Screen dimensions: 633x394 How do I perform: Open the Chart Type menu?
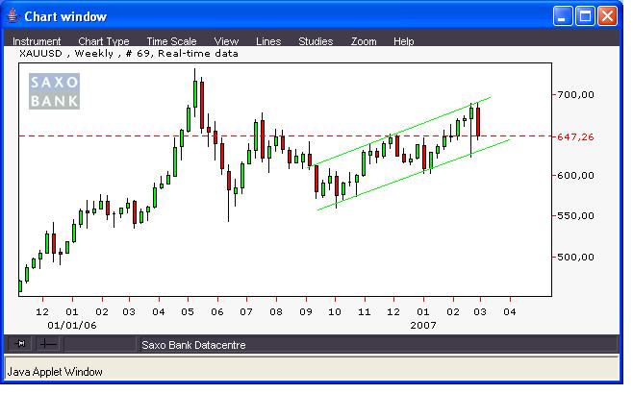[x=103, y=41]
